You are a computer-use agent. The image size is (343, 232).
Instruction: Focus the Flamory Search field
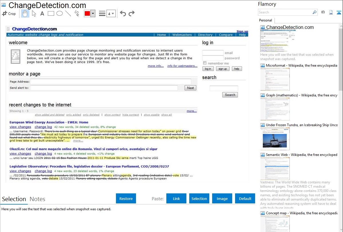(285, 12)
